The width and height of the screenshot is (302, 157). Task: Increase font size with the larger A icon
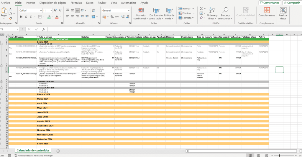coord(55,10)
